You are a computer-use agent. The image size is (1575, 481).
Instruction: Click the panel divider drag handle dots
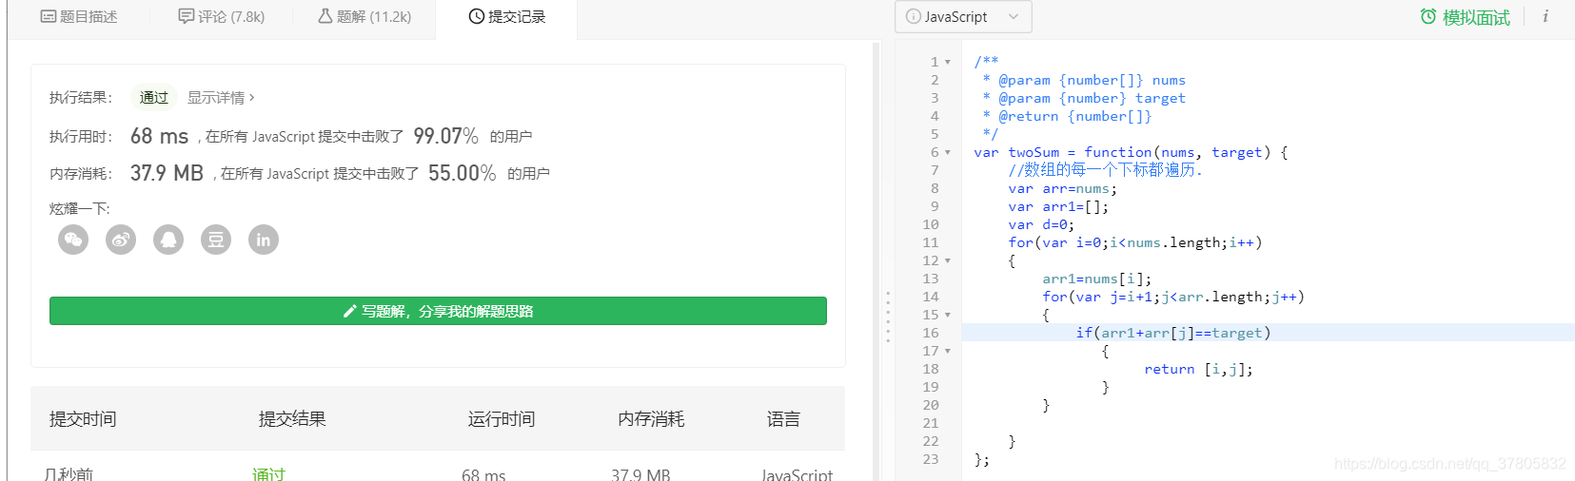coord(888,317)
